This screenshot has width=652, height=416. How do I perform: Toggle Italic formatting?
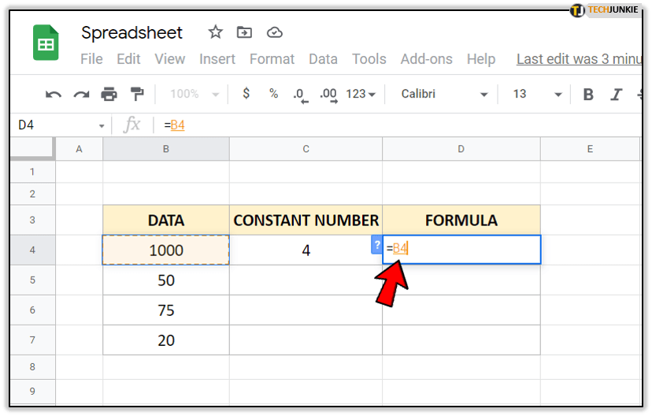(616, 95)
